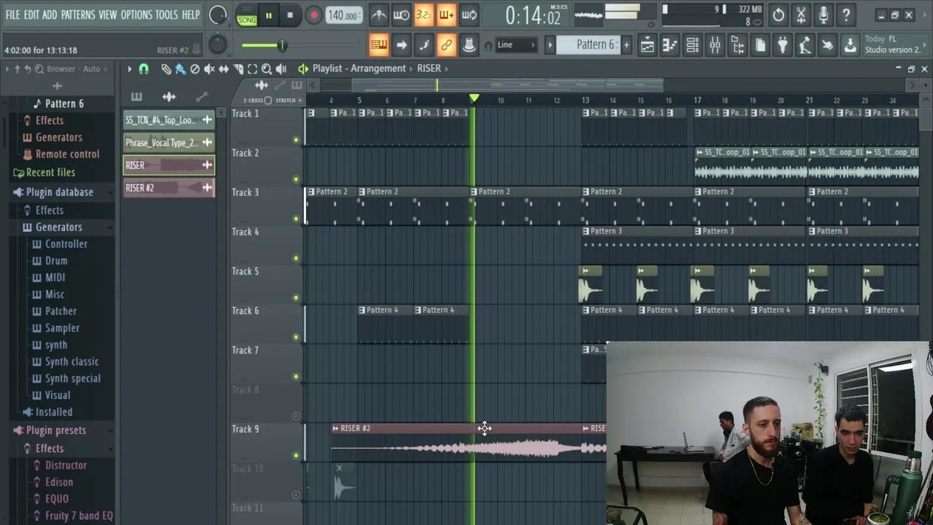Open the Playlist view icon
Image resolution: width=933 pixels, height=525 pixels.
click(x=647, y=45)
